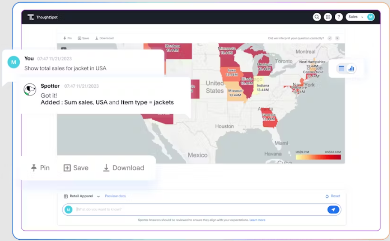Click the M user avatar in header
This screenshot has height=241, width=390.
point(371,17)
